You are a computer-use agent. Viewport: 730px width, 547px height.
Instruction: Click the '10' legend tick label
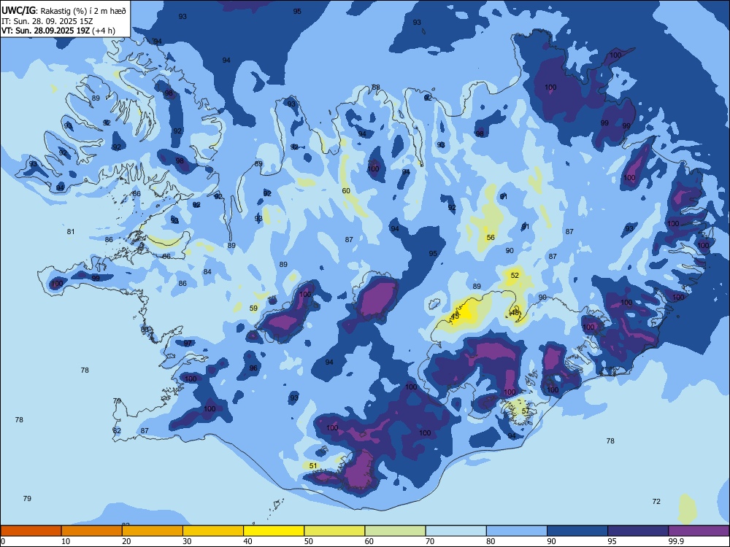coord(66,541)
